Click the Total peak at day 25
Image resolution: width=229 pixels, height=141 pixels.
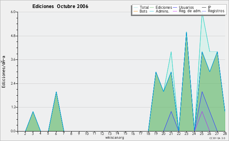click(x=202, y=12)
